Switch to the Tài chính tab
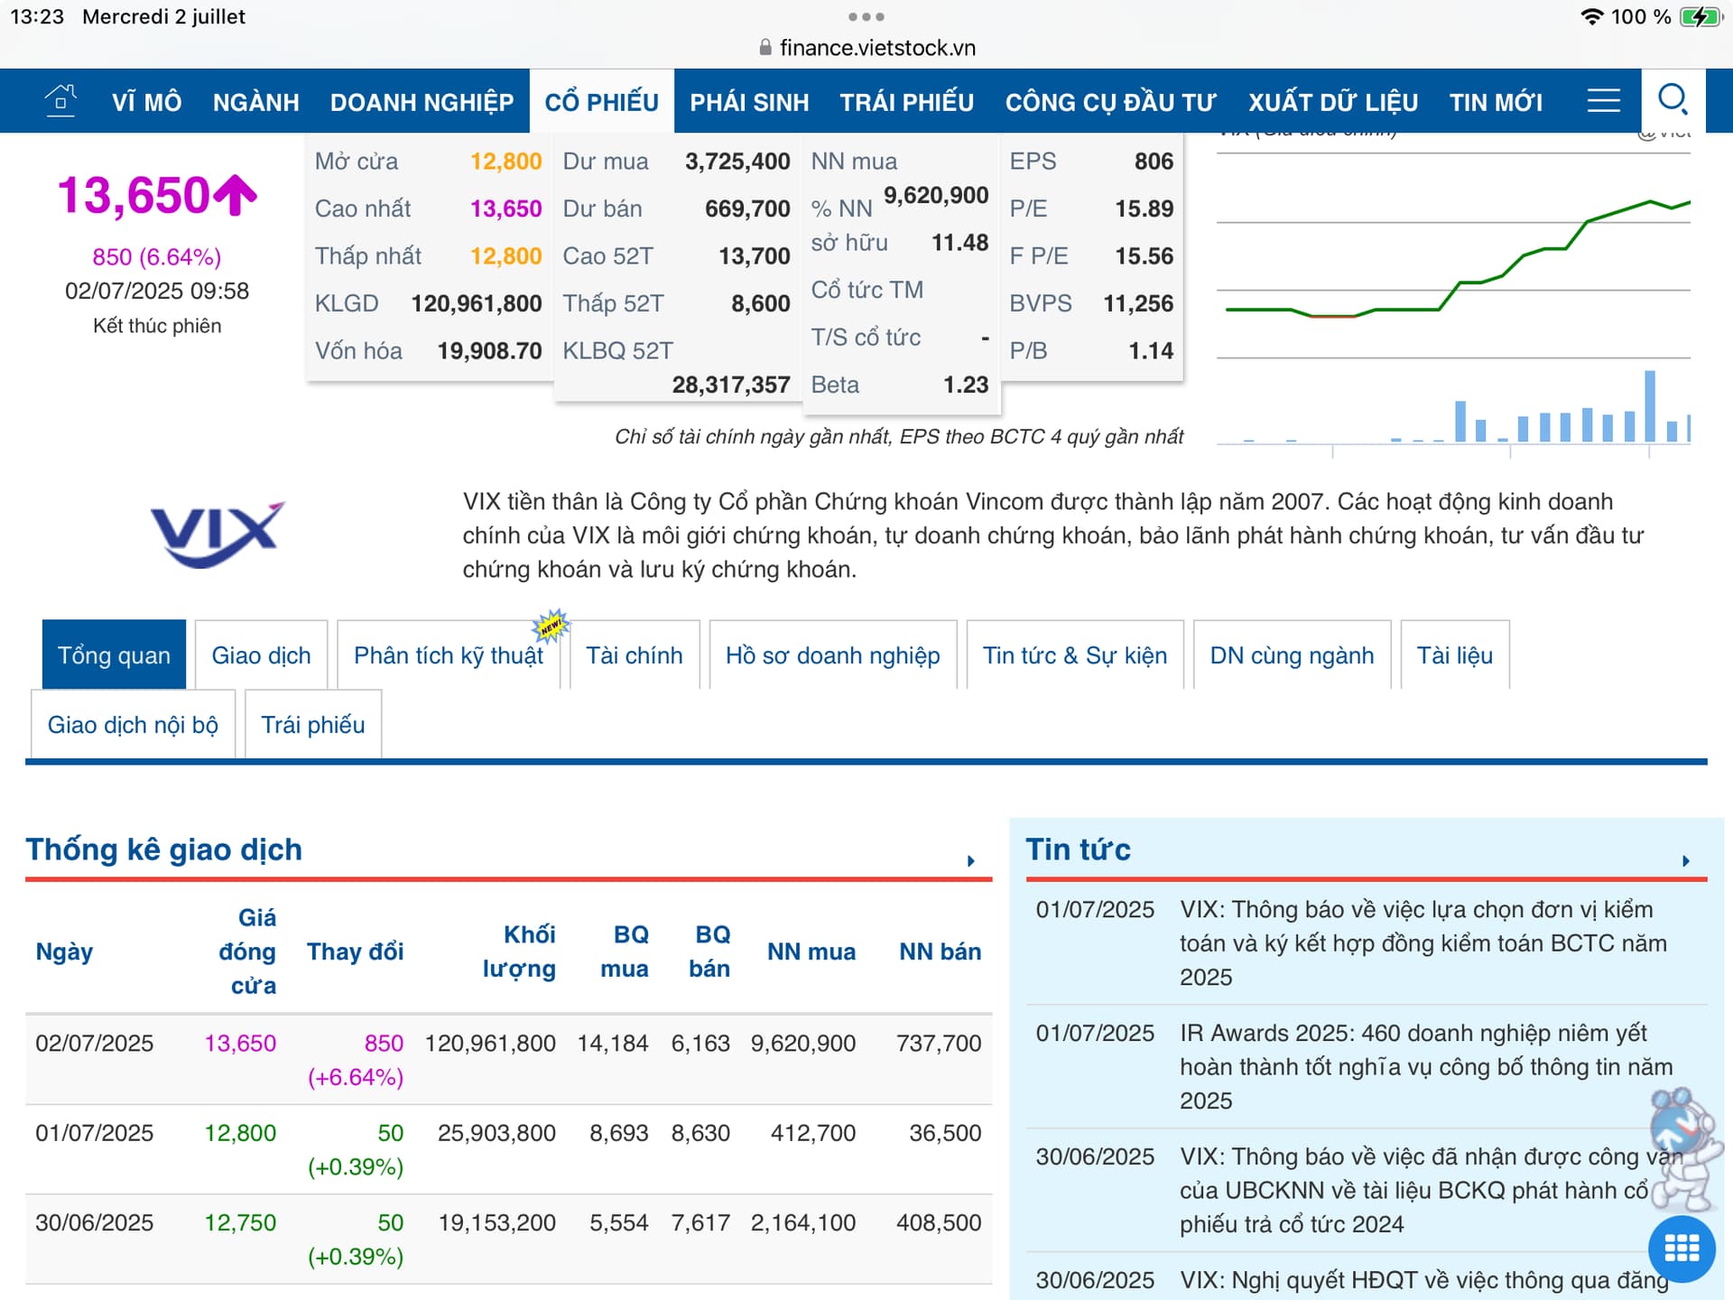The width and height of the screenshot is (1733, 1300). click(x=634, y=655)
